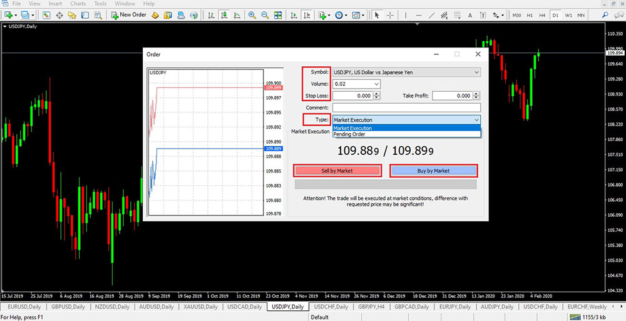The height and width of the screenshot is (321, 626).
Task: Switch to GBPJPY,H4 chart tab
Action: pyautogui.click(x=371, y=307)
